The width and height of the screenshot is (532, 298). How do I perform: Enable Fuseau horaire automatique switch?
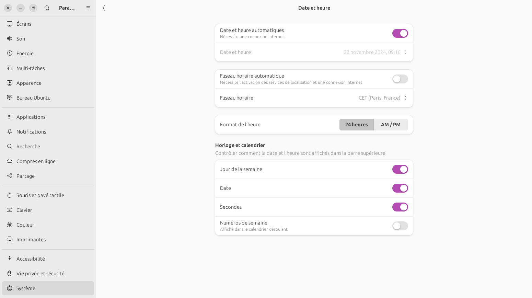[x=400, y=79]
